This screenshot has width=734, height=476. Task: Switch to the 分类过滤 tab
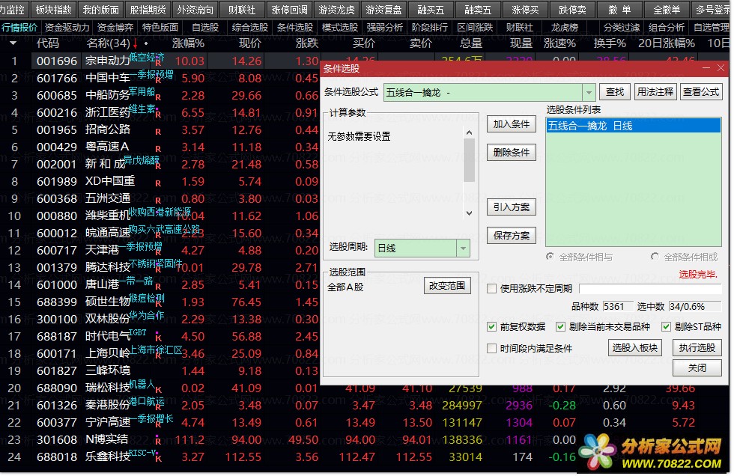click(x=622, y=28)
